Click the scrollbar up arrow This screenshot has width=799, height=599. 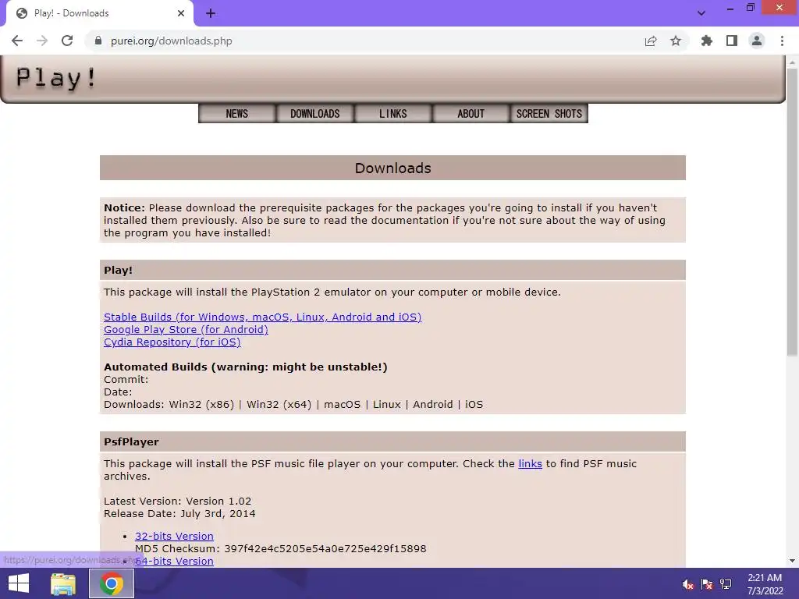click(792, 62)
